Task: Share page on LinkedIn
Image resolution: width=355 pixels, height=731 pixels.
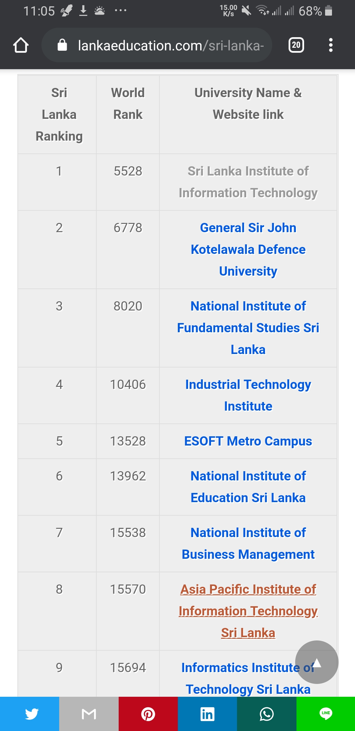Action: [207, 714]
